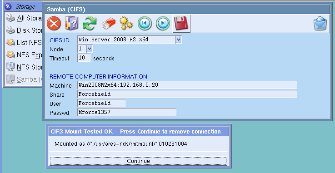Click the Continue button
This screenshot has width=335, height=173.
tap(139, 161)
